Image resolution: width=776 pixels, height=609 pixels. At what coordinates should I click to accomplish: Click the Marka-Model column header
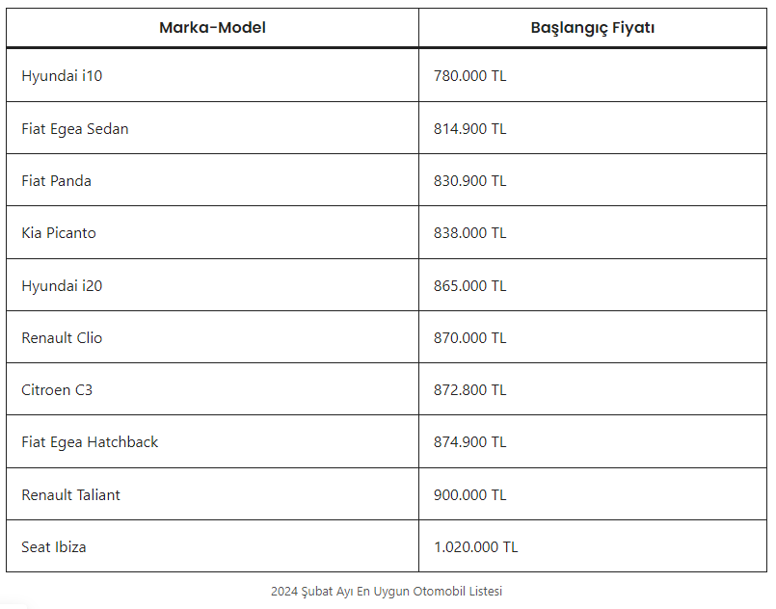click(212, 28)
